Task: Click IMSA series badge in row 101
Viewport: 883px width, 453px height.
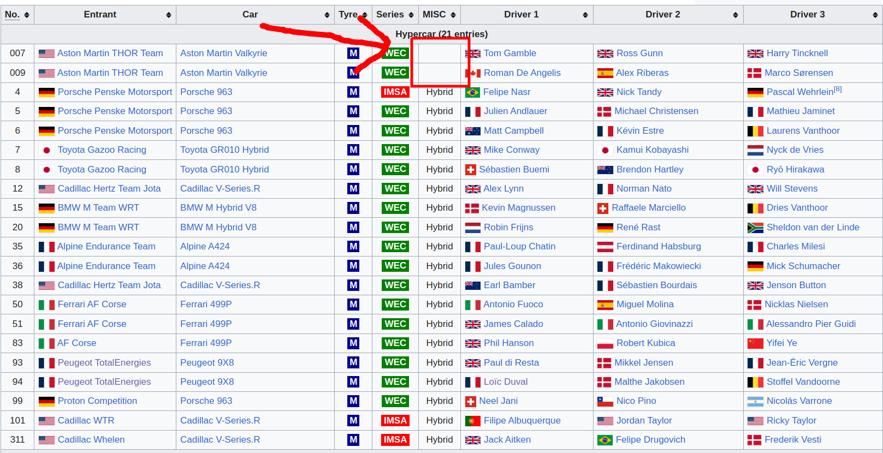Action: tap(395, 421)
